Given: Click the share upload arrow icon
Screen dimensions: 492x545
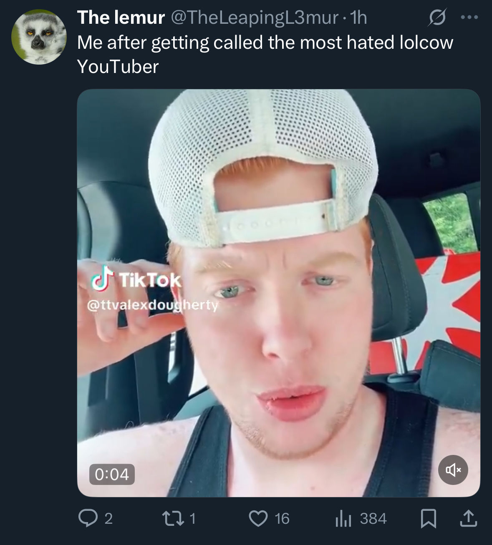Looking at the screenshot, I should [x=468, y=518].
